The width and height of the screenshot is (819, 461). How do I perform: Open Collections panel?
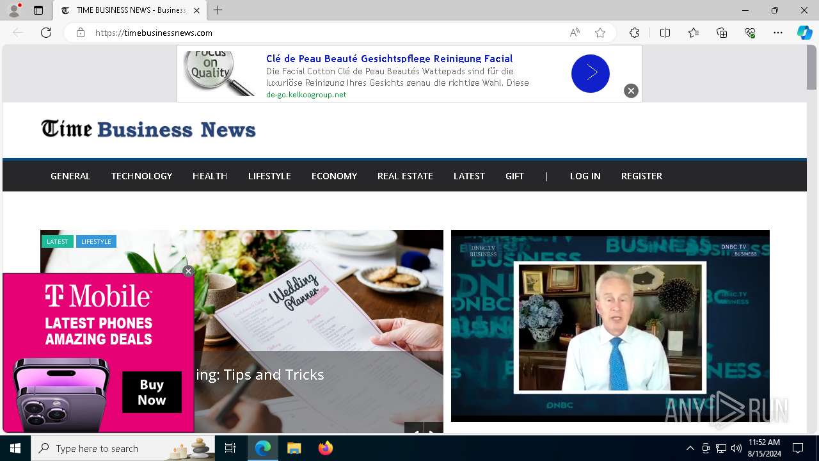click(722, 33)
